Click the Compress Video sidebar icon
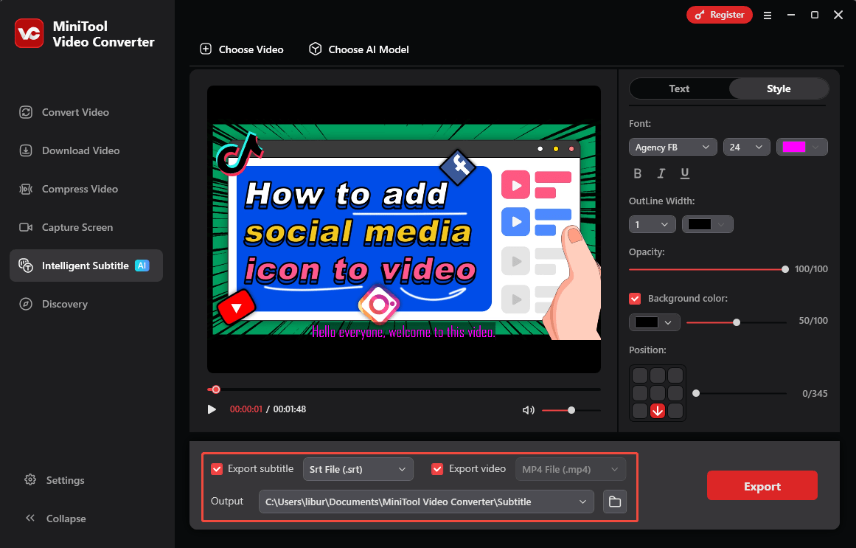The image size is (856, 548). (26, 189)
